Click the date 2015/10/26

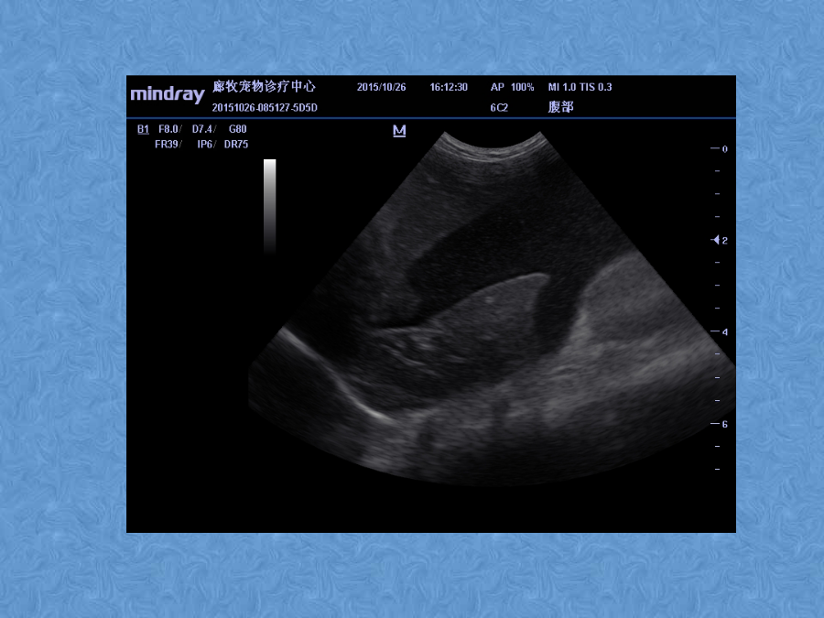pos(381,87)
